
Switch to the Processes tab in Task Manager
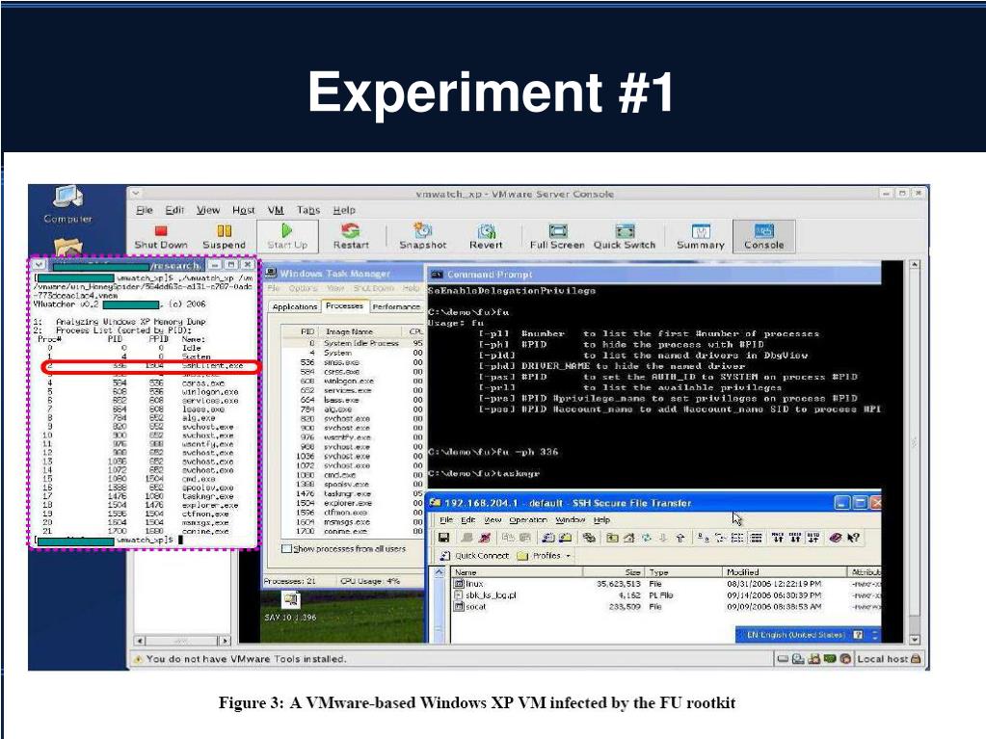[344, 306]
